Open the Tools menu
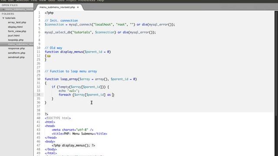This screenshot has height=156, width=278. (61, 1)
